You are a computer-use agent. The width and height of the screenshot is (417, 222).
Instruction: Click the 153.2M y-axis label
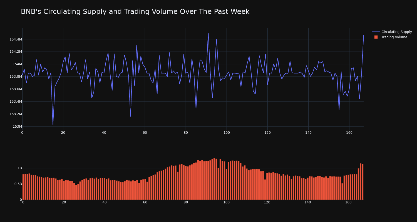[16, 114]
